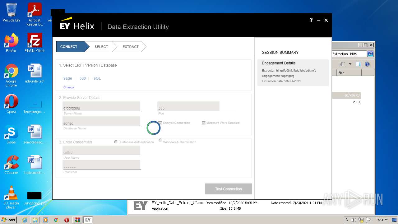This screenshot has width=398, height=224.
Task: Select Database Authentication radio button
Action: point(116,142)
